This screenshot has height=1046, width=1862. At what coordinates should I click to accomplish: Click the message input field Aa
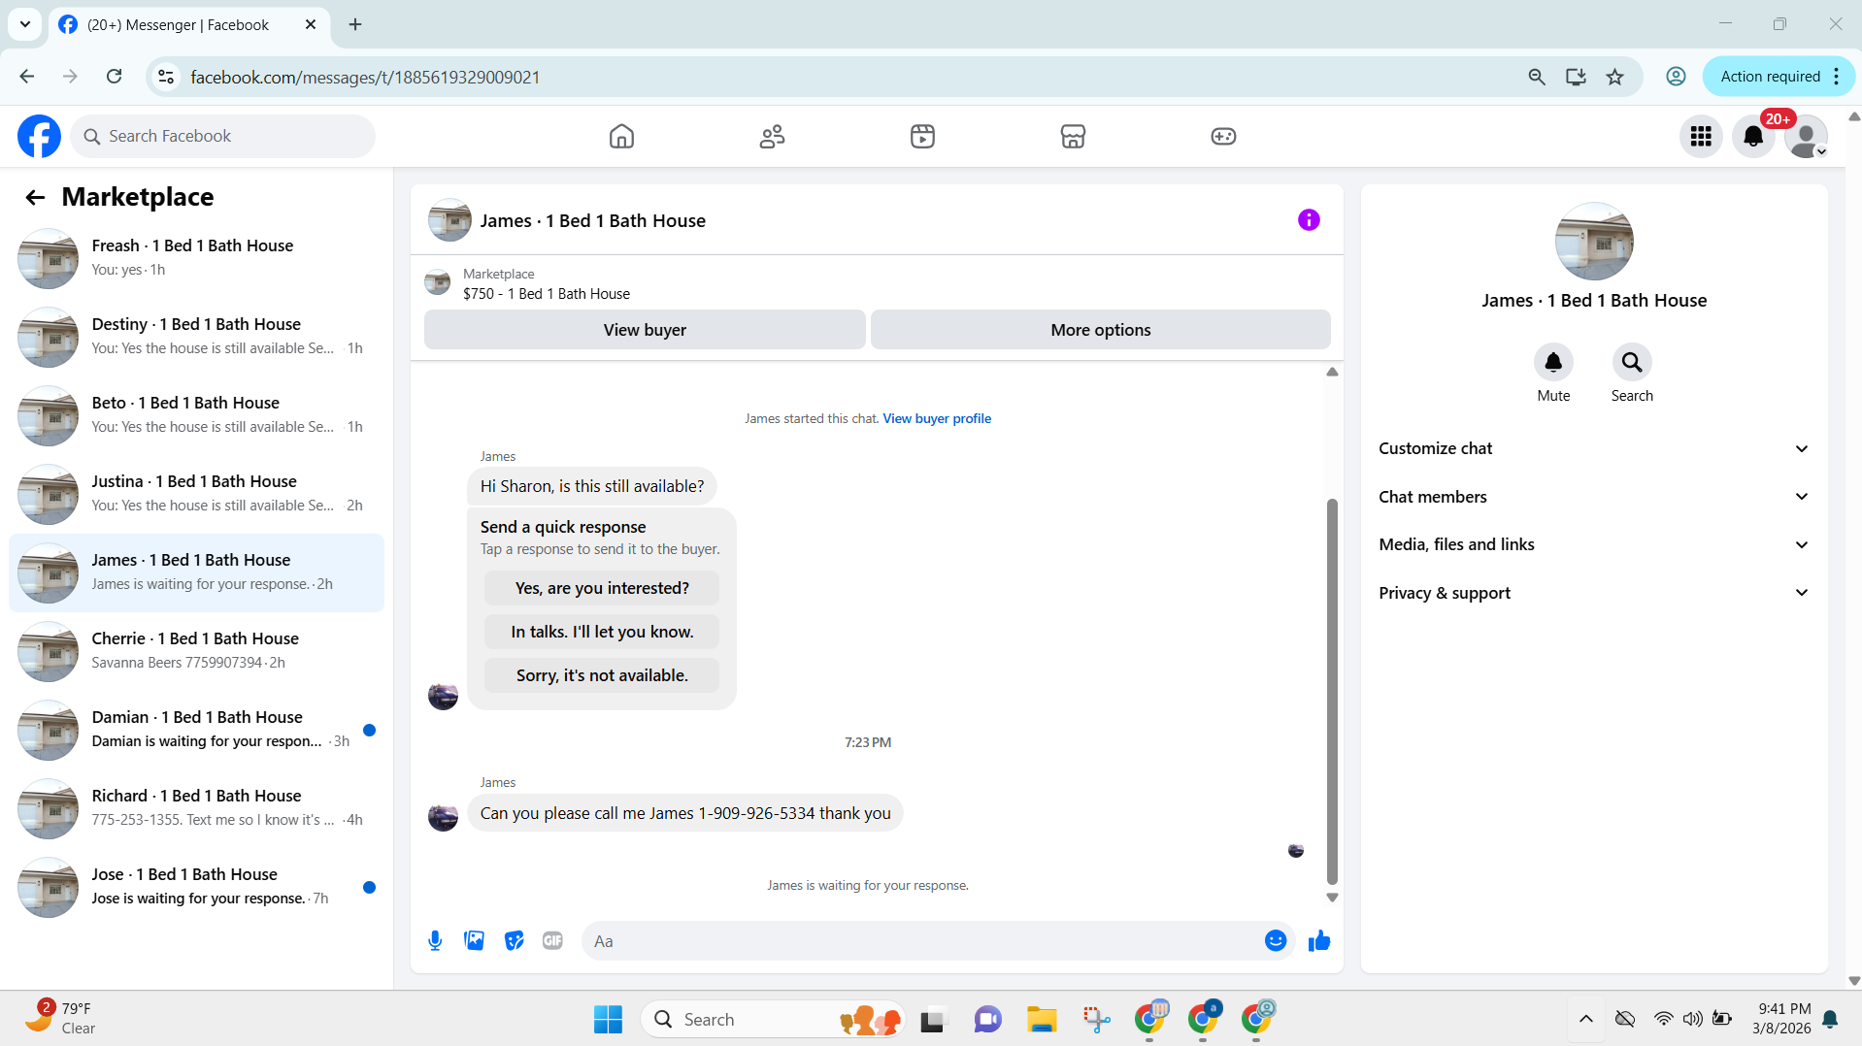922,940
